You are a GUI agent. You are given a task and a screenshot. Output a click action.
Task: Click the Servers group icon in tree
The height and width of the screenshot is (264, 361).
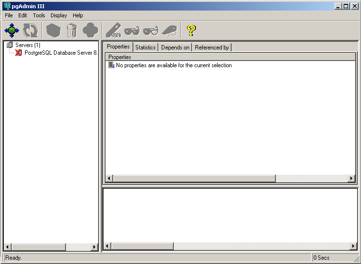point(10,45)
